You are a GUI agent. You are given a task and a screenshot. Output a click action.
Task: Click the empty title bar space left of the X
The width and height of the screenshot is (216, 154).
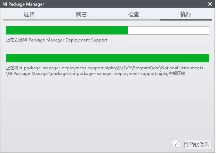[x=139, y=4]
